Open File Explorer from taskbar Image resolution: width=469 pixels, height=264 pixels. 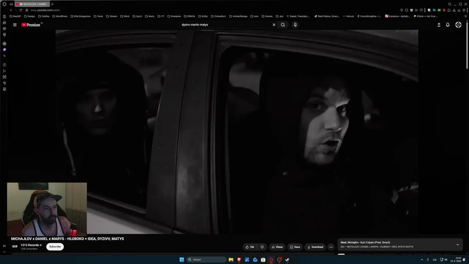pyautogui.click(x=231, y=260)
